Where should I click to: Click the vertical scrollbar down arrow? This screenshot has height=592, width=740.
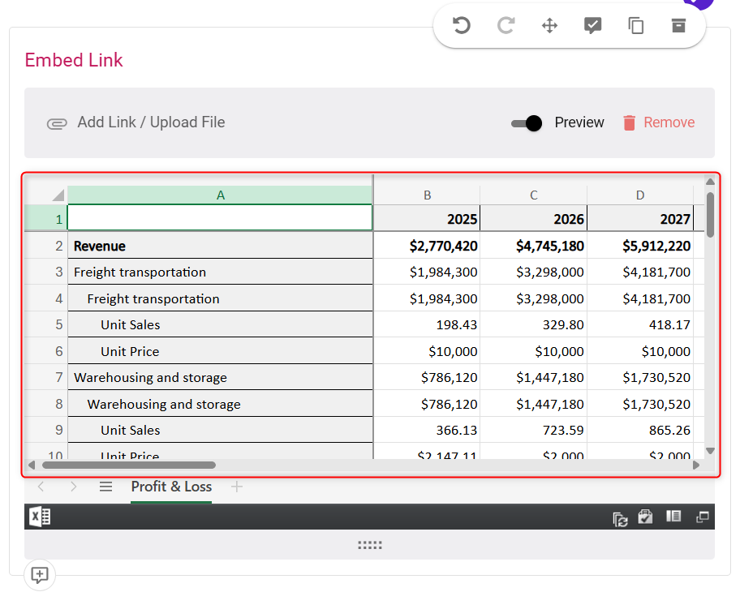click(x=710, y=451)
